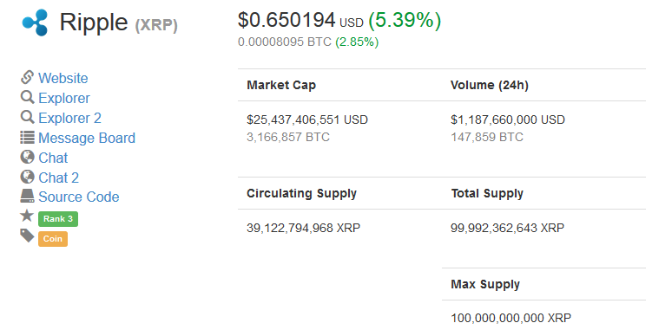Click the tag icon next to Coin
Screen dimensions: 652x336
pos(27,236)
